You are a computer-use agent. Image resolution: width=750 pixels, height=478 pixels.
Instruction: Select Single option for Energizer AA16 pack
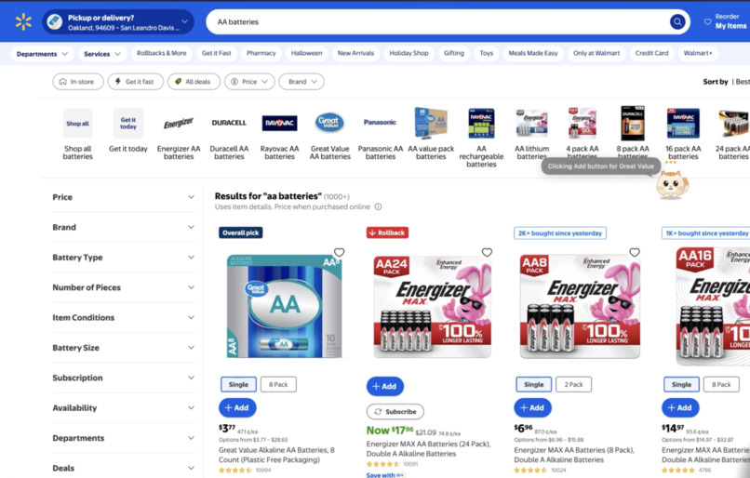click(x=681, y=384)
